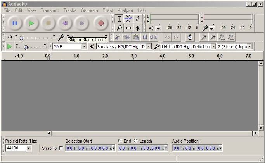265x163 pixels.
Task: Open the selection End time format dropdown
Action: point(166,148)
